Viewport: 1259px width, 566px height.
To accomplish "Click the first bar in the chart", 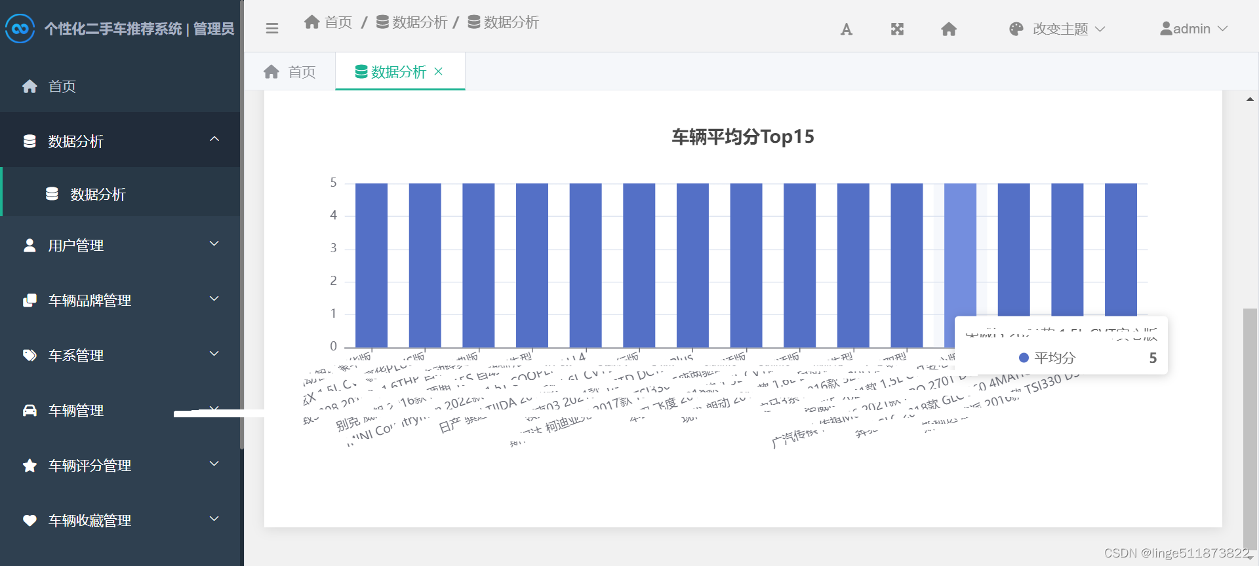I will click(371, 265).
